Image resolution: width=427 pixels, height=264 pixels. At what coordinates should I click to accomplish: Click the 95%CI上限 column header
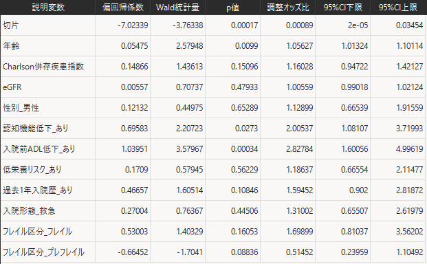coord(398,8)
